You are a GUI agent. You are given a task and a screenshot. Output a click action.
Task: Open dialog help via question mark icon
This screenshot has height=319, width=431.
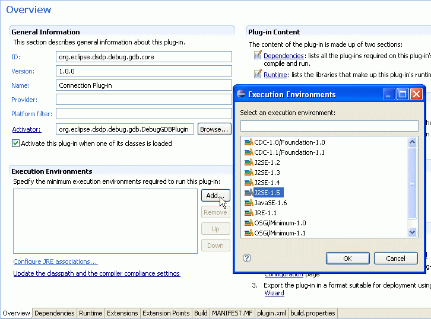[x=247, y=258]
